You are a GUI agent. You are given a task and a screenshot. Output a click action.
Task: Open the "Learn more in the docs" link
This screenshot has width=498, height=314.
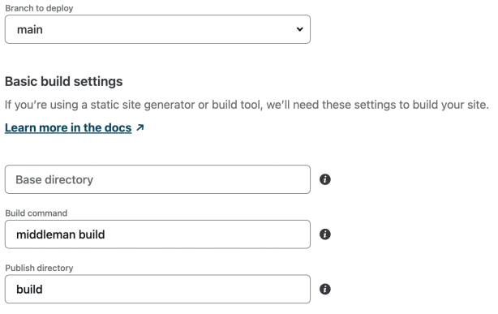[x=68, y=127]
